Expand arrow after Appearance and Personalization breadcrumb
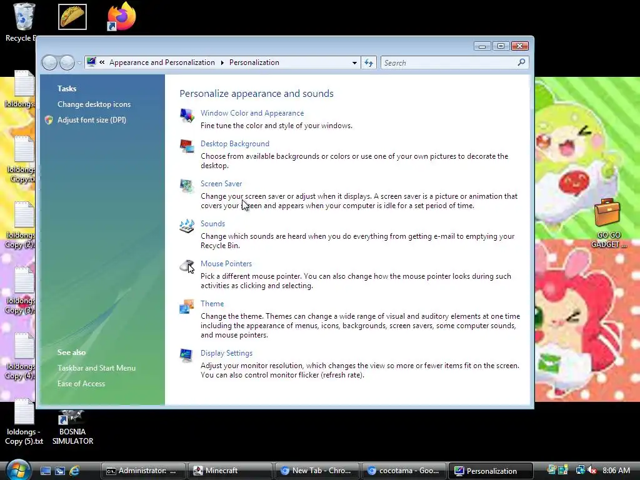 [x=222, y=62]
